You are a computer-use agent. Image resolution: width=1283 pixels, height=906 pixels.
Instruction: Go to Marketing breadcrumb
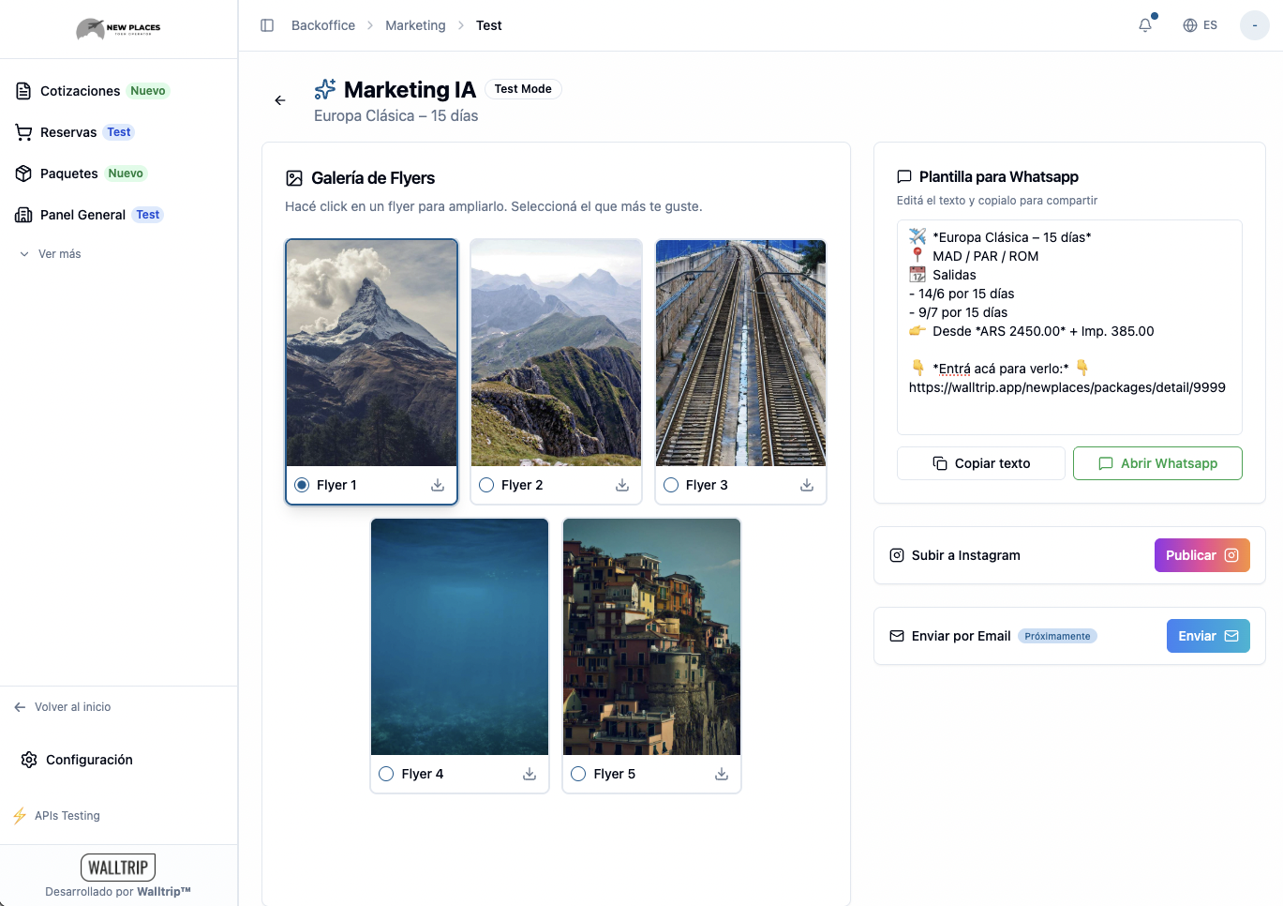point(415,25)
